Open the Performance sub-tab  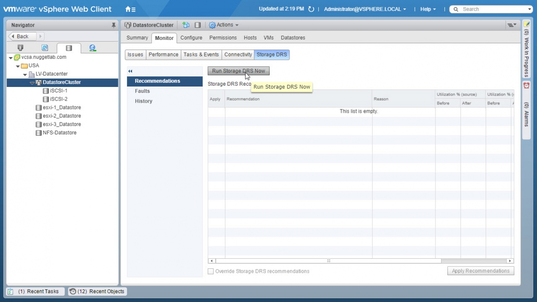[163, 55]
